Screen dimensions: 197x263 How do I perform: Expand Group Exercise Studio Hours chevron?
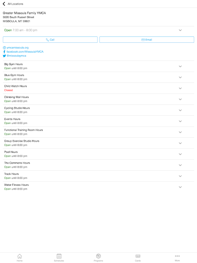(x=180, y=143)
